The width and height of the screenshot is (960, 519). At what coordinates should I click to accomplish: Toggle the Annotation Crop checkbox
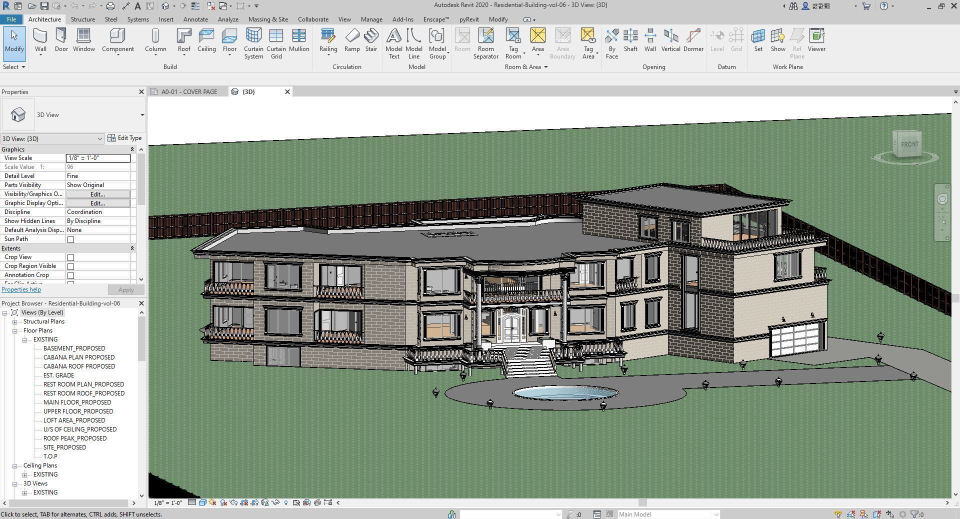click(70, 275)
